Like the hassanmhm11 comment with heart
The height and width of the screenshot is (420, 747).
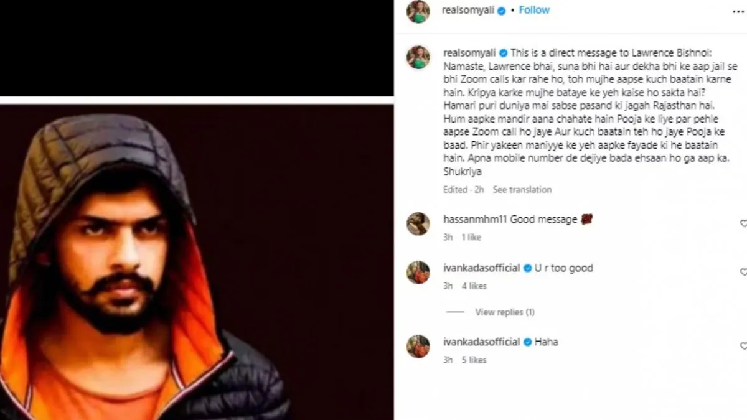tap(743, 223)
